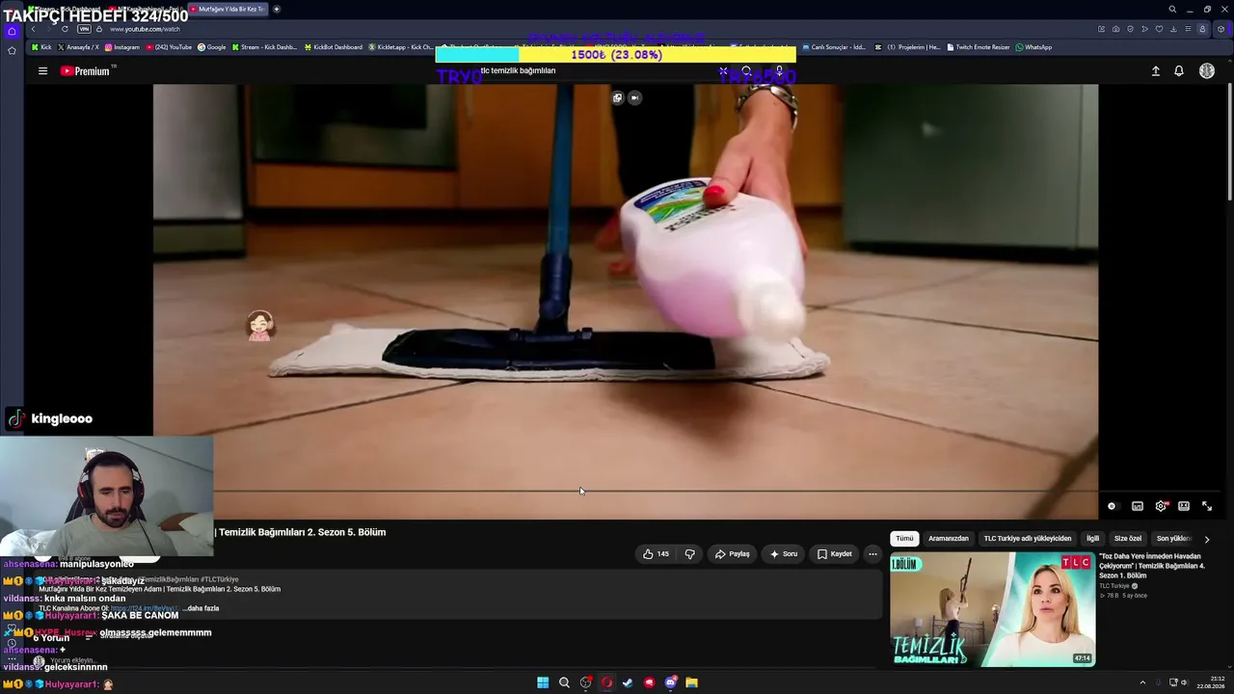Clear the YouTube search box text

click(x=723, y=70)
